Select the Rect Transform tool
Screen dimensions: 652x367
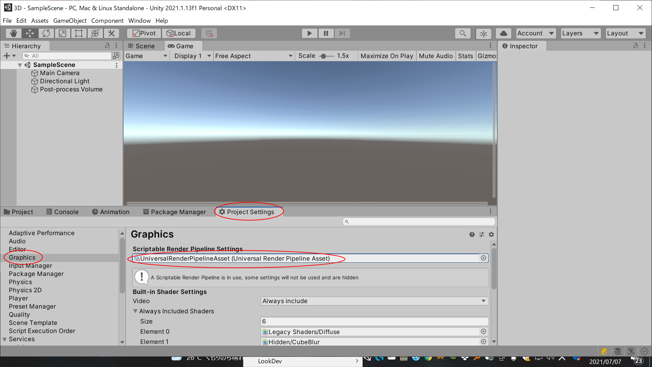[x=79, y=33]
